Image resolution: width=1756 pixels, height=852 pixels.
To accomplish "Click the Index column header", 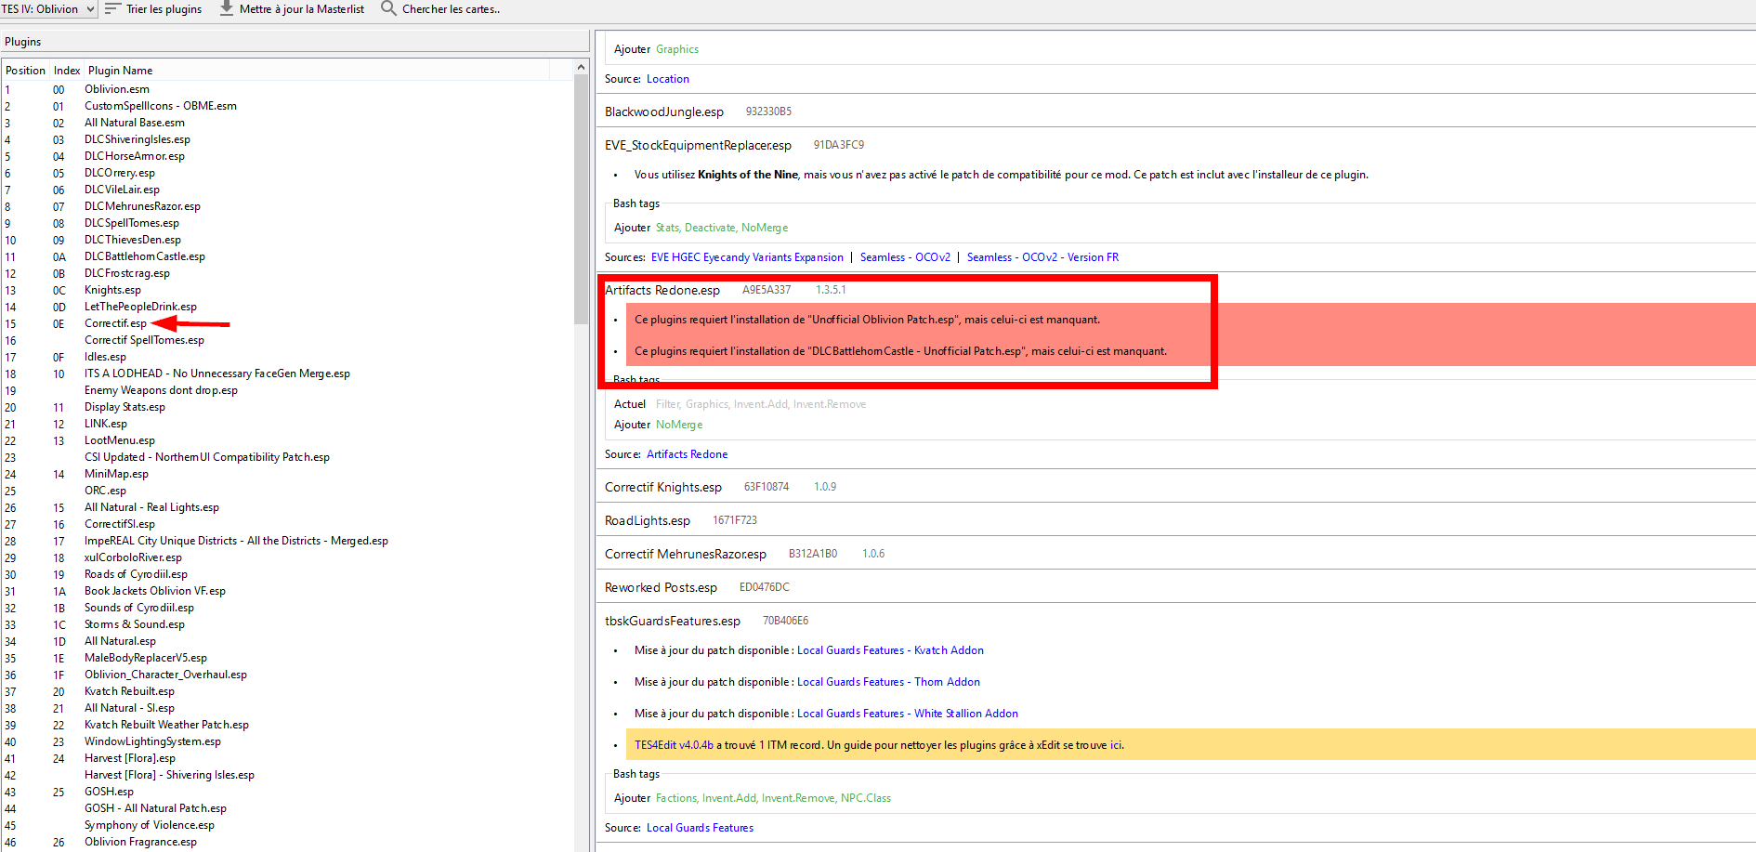I will click(x=66, y=71).
